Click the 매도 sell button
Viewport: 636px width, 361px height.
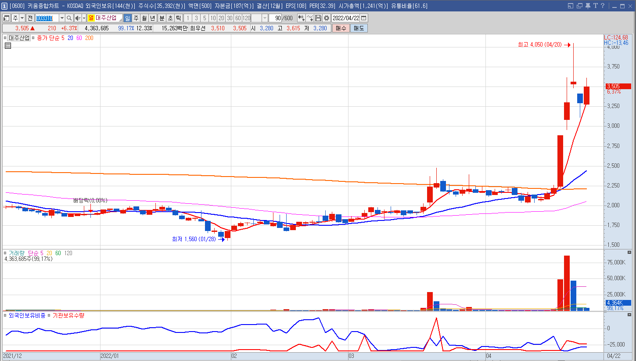(x=359, y=28)
